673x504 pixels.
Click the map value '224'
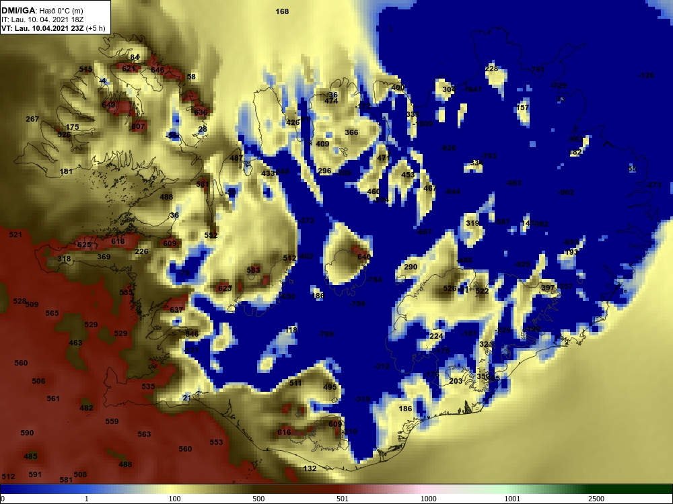[436, 336]
